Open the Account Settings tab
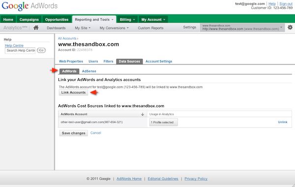The height and width of the screenshot is (187, 295). coord(159,62)
